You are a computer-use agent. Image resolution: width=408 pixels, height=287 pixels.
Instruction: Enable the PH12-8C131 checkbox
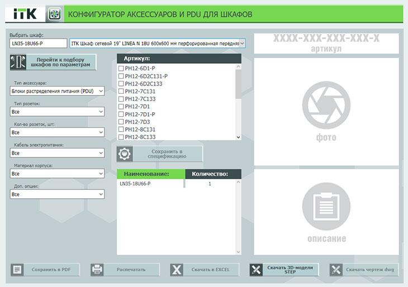coord(121,129)
